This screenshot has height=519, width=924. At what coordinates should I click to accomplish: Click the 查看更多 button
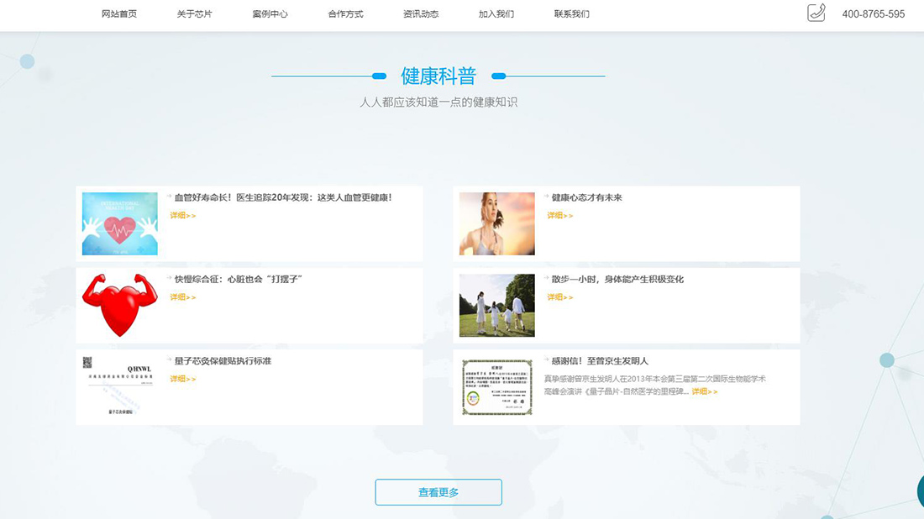[x=438, y=492]
